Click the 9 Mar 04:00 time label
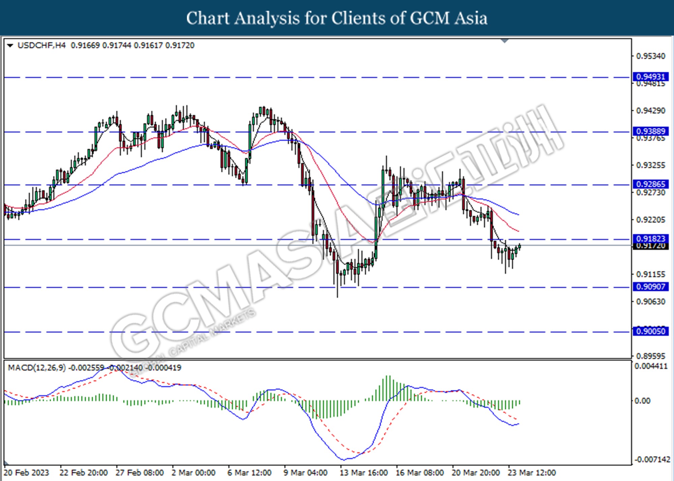 click(x=305, y=473)
